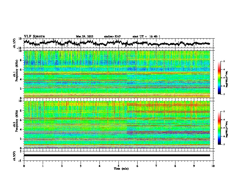Click the black bar in ch.3(V) panel

pos(117,155)
